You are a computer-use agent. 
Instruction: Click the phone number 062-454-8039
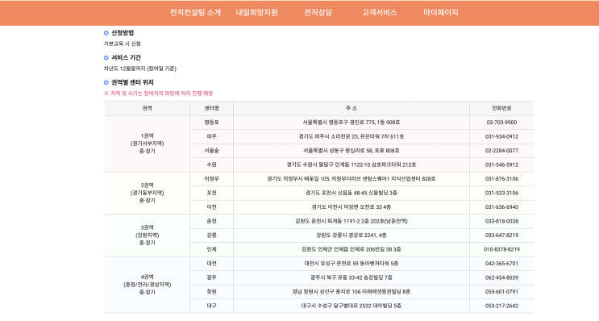[501, 277]
